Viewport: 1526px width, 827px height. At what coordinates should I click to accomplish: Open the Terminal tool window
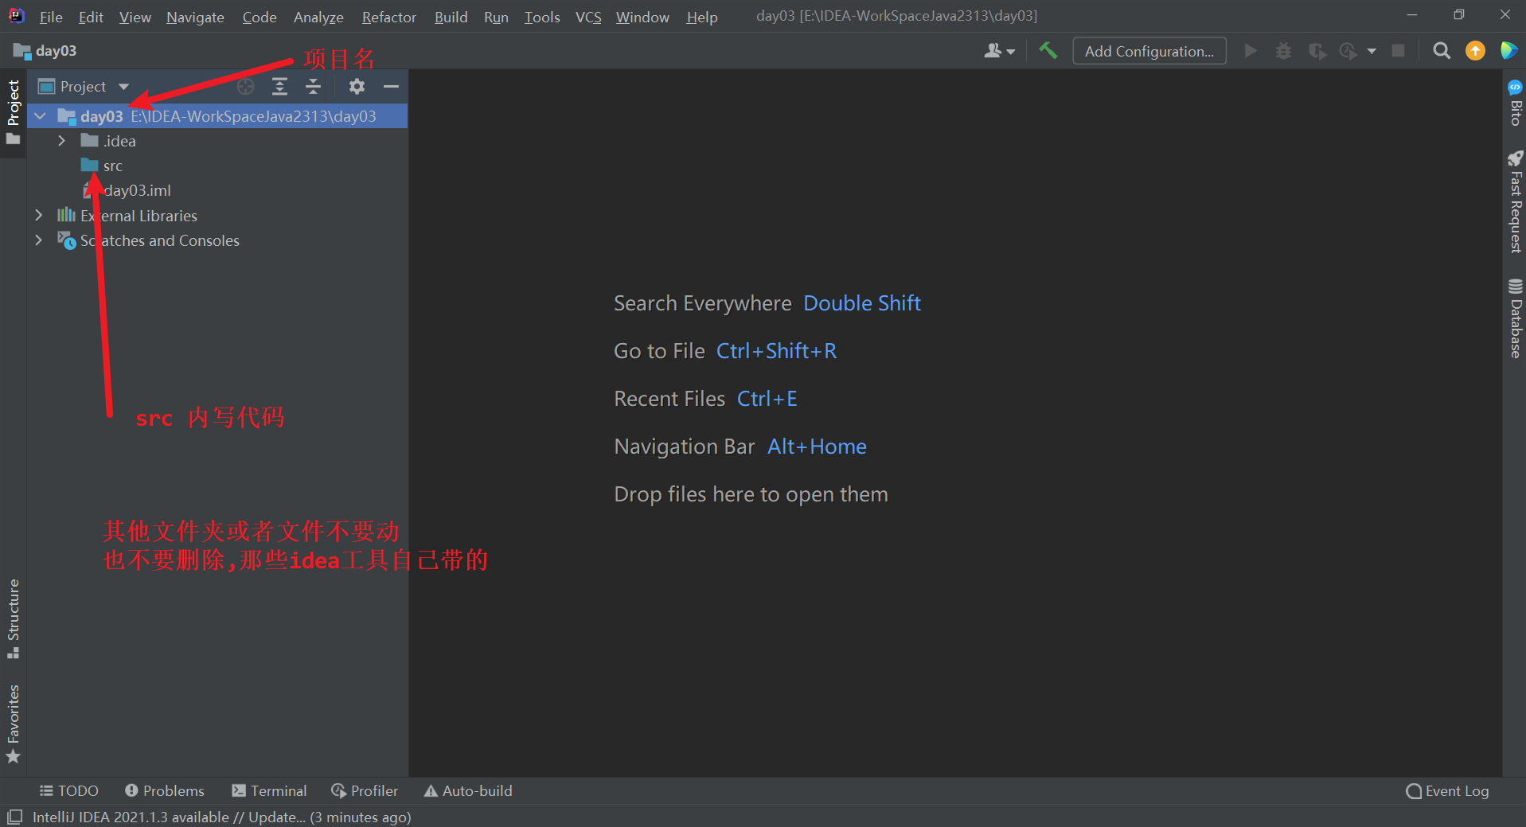269,790
